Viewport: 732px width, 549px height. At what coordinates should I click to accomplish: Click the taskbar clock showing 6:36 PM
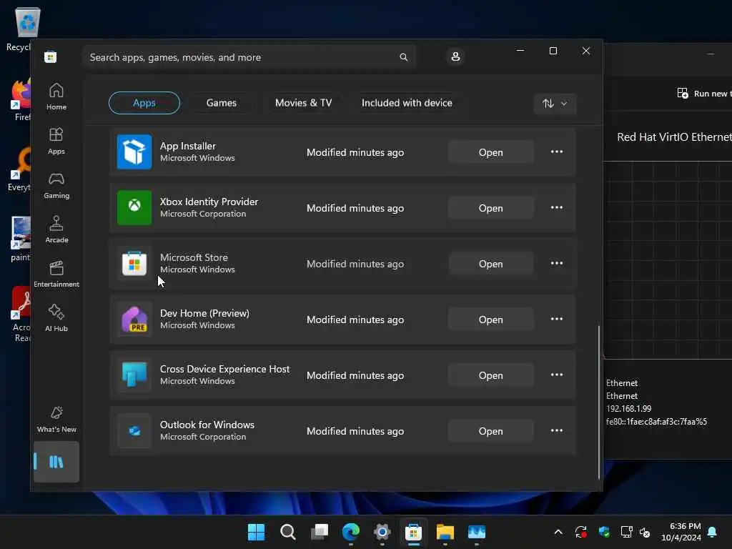681,532
